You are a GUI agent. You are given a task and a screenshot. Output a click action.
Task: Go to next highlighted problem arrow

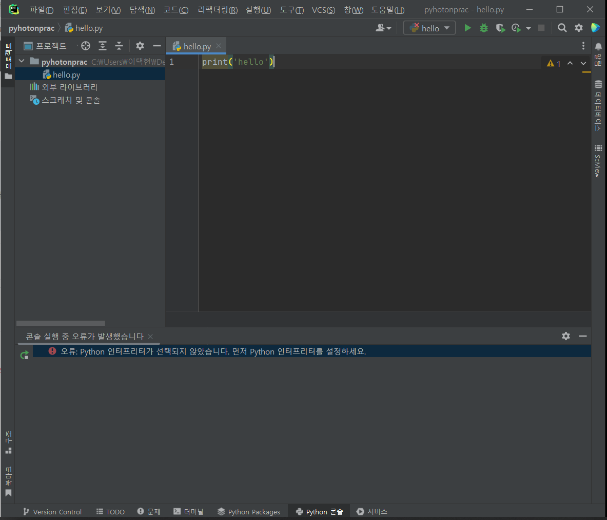click(583, 63)
